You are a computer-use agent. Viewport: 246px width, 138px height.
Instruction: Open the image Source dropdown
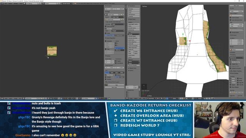118,17
